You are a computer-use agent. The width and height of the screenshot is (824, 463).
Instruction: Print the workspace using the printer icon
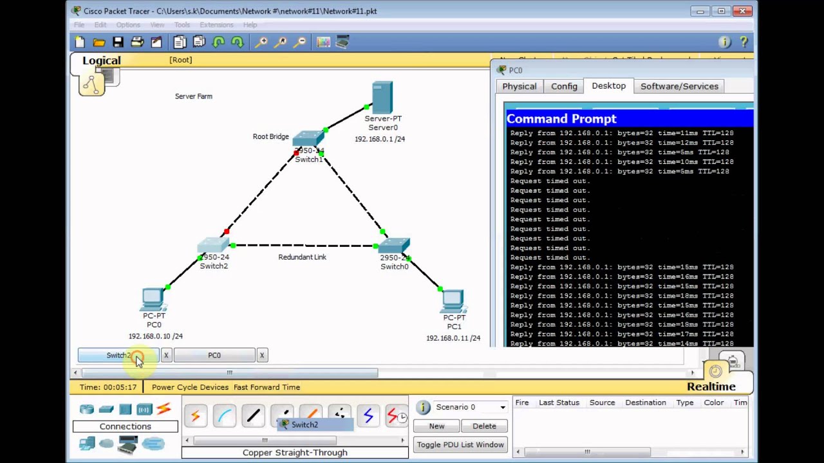coord(137,42)
